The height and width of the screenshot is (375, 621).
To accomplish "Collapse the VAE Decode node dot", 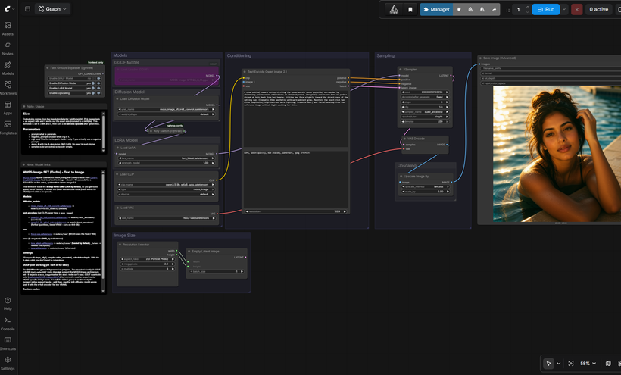I will 404,139.
